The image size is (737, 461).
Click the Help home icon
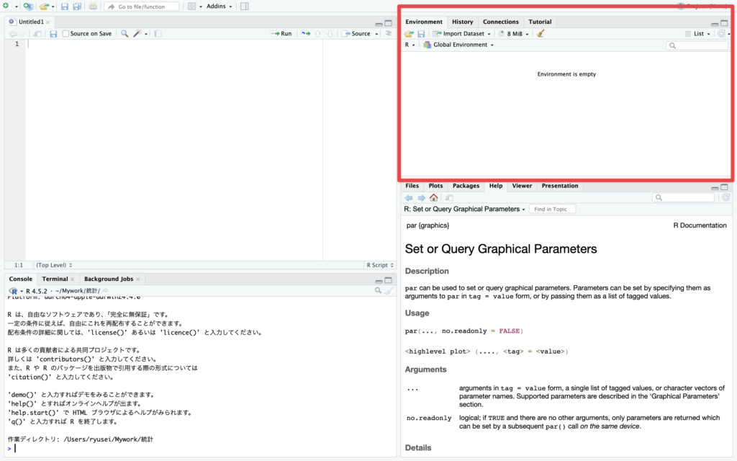(x=433, y=197)
